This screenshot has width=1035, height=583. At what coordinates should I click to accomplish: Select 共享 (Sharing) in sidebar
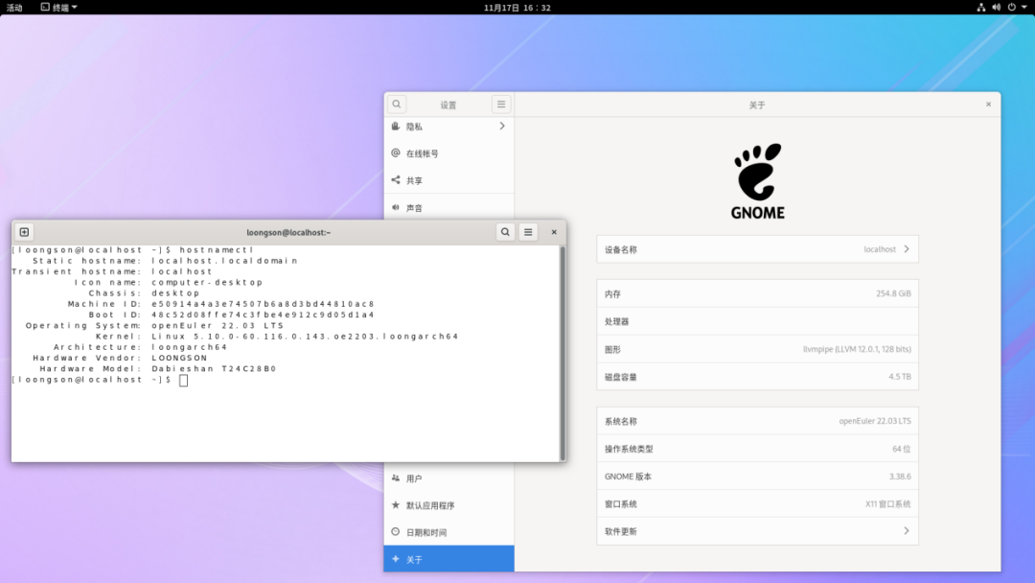tap(448, 180)
